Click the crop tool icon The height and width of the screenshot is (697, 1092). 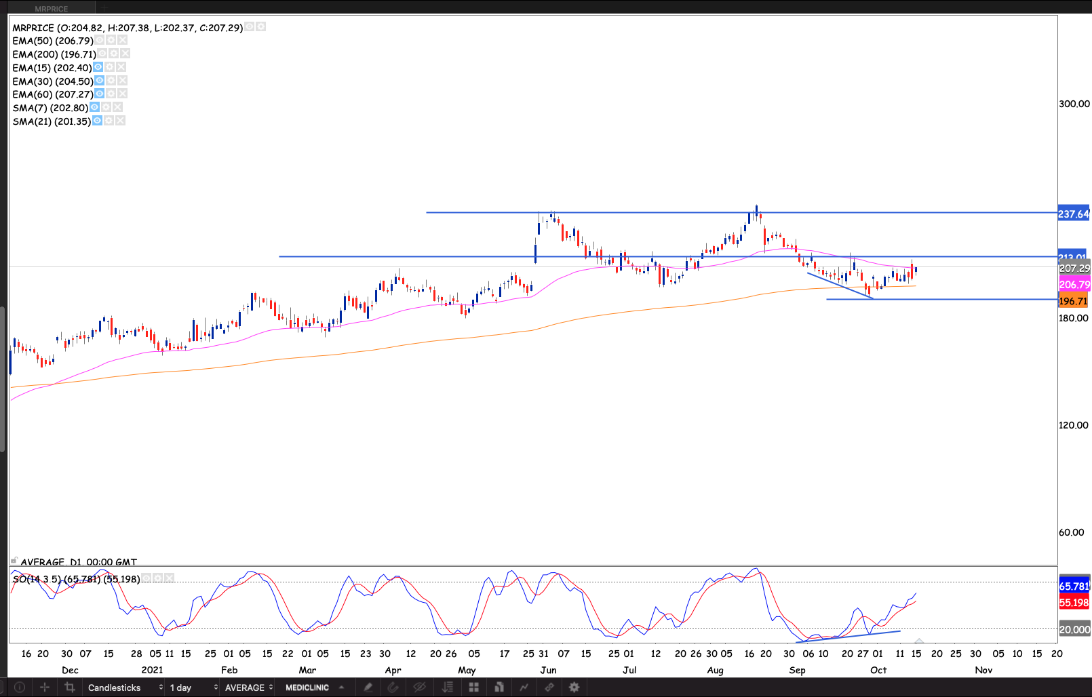point(69,688)
